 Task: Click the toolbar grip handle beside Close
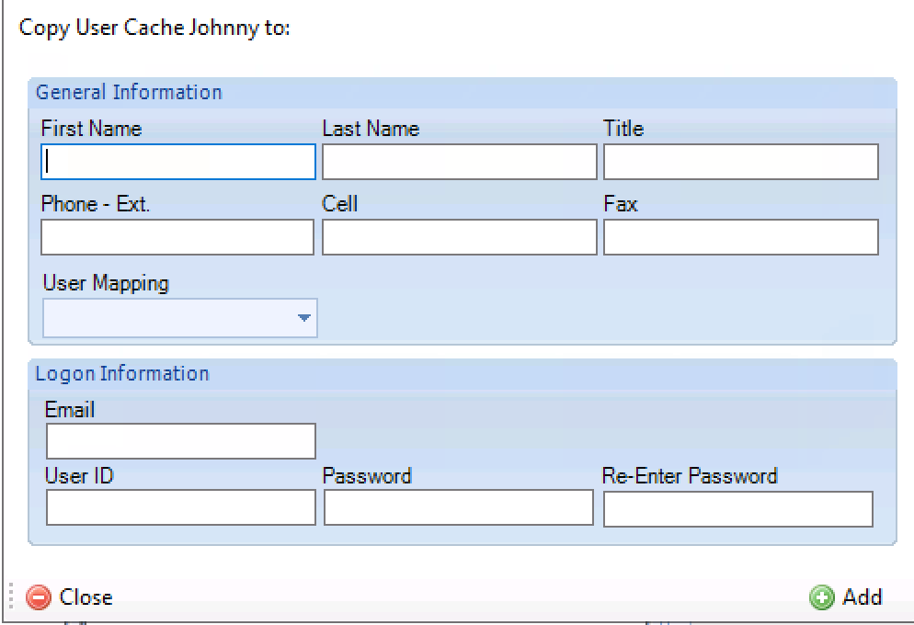tap(11, 597)
